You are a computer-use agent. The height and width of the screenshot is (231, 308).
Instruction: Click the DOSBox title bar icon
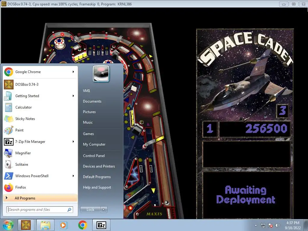tap(4, 4)
